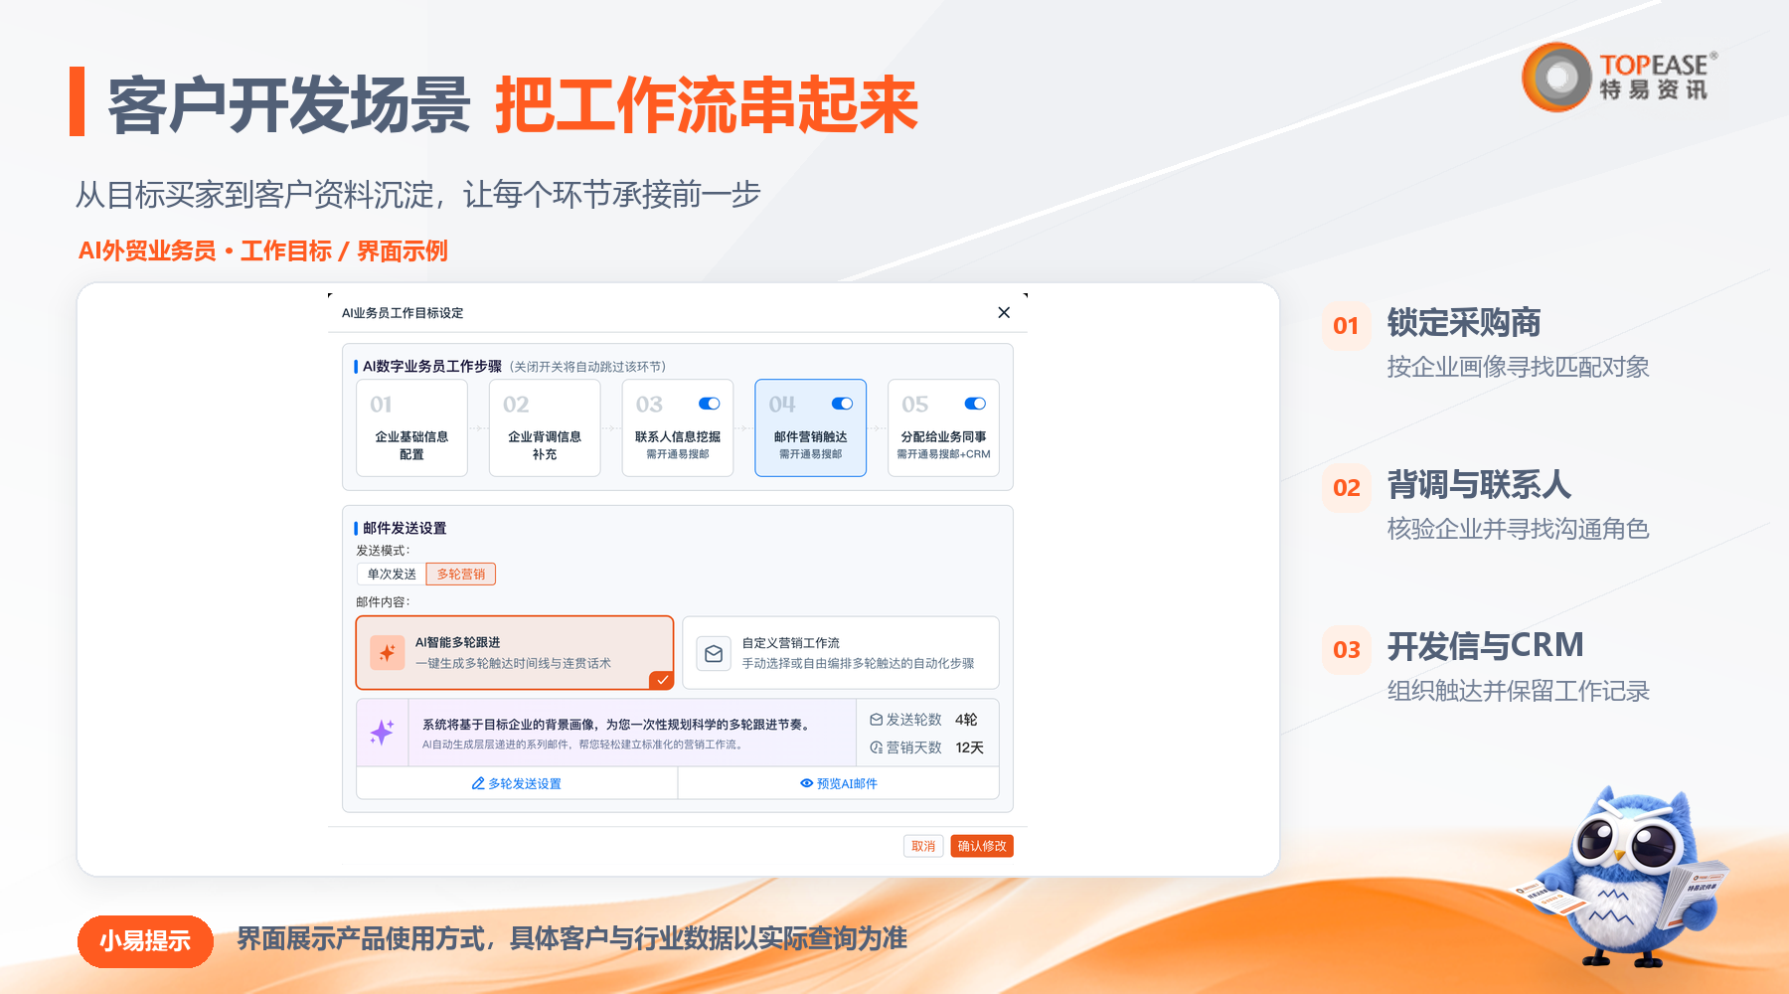The width and height of the screenshot is (1789, 994).
Task: Click the 02 badge beside 背调与联系人
Action: pos(1346,487)
